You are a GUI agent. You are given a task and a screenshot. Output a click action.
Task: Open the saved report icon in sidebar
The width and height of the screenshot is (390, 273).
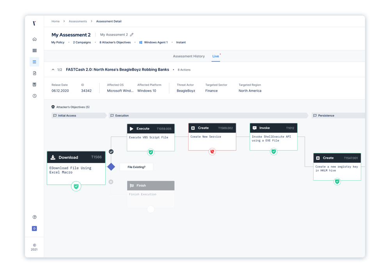click(35, 85)
